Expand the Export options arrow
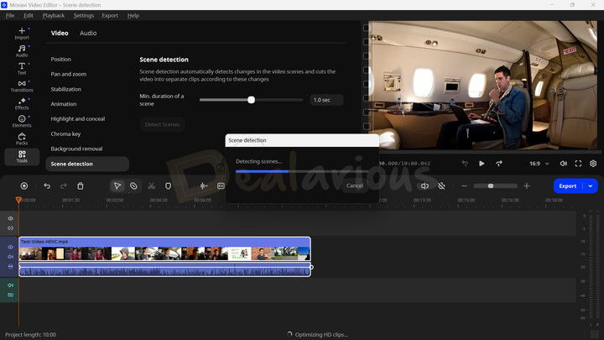Screen dimensions: 604x340 click(591, 186)
